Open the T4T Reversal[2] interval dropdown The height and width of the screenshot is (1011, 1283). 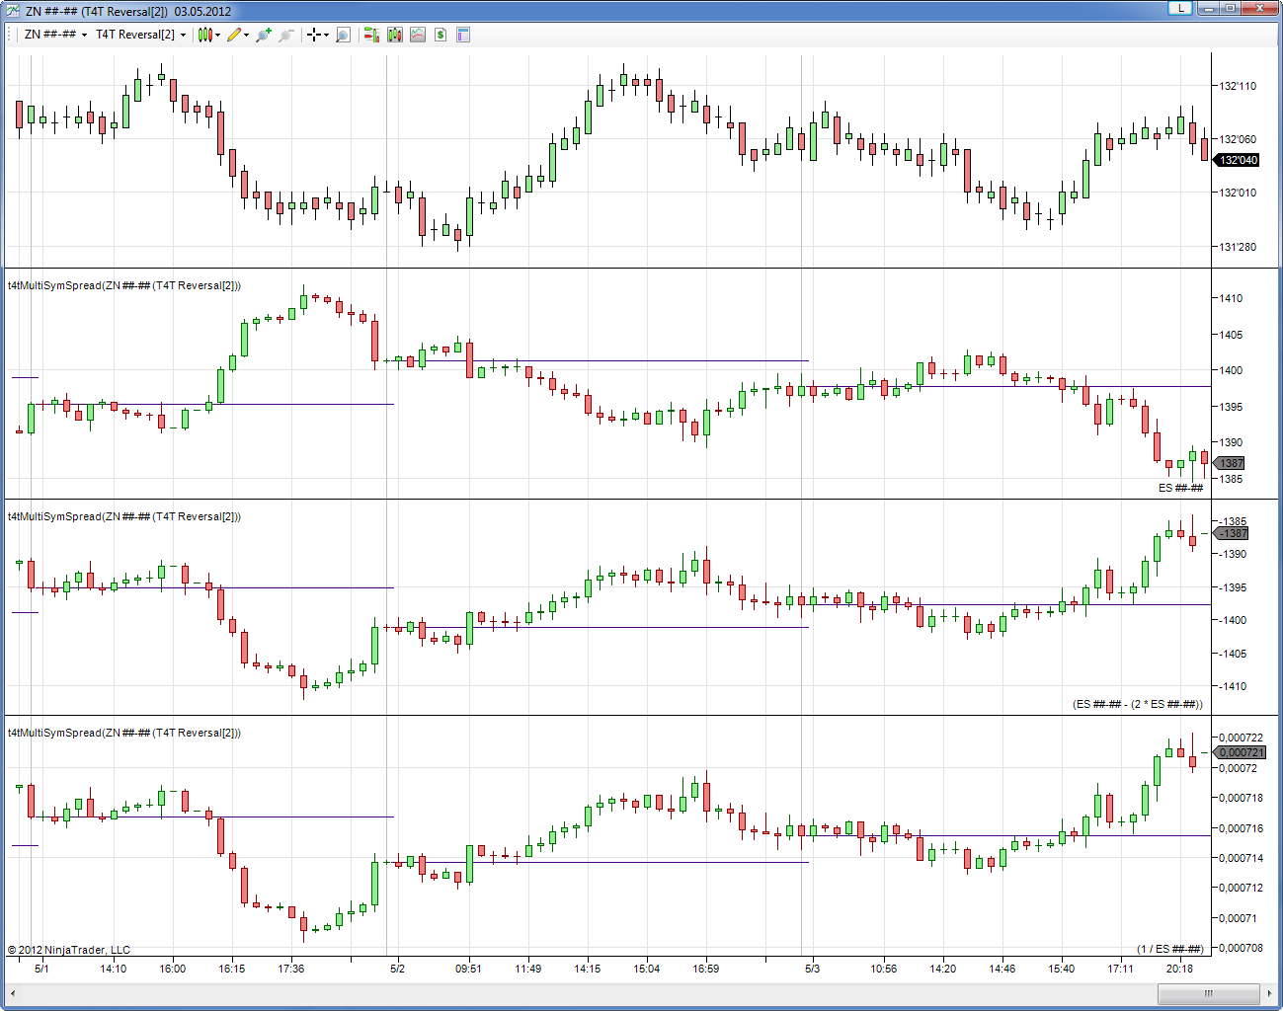pyautogui.click(x=140, y=35)
